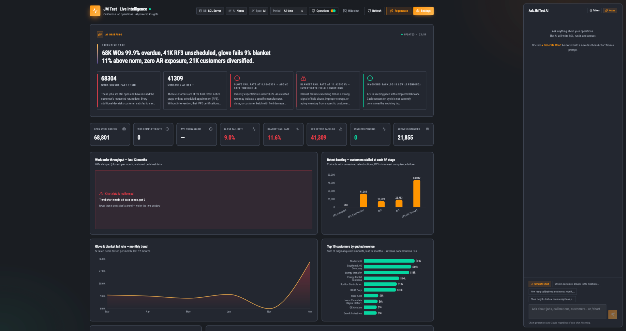The width and height of the screenshot is (626, 331).
Task: Click the Southern LNG Company revenue bar
Action: (x=387, y=267)
